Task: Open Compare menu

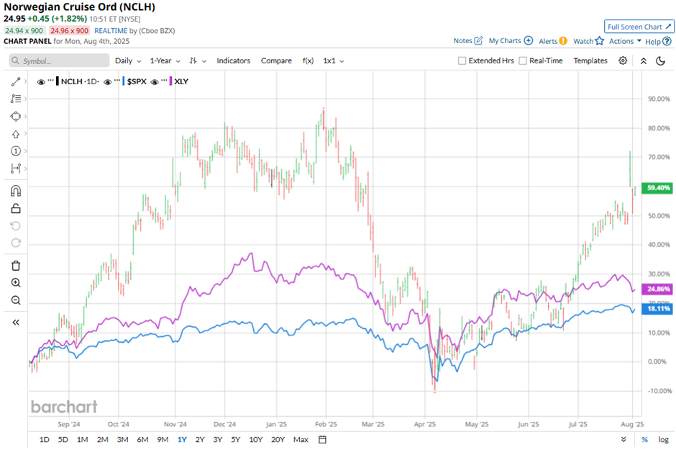Action: point(276,60)
